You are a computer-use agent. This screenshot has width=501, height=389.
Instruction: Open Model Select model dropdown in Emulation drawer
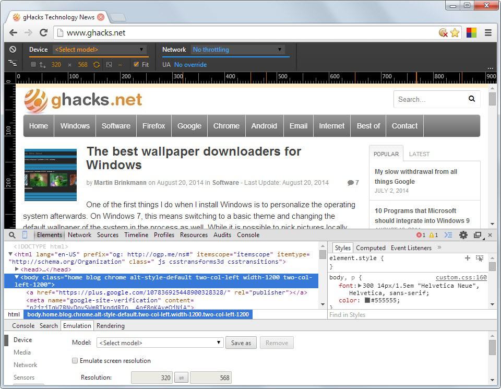tap(160, 343)
